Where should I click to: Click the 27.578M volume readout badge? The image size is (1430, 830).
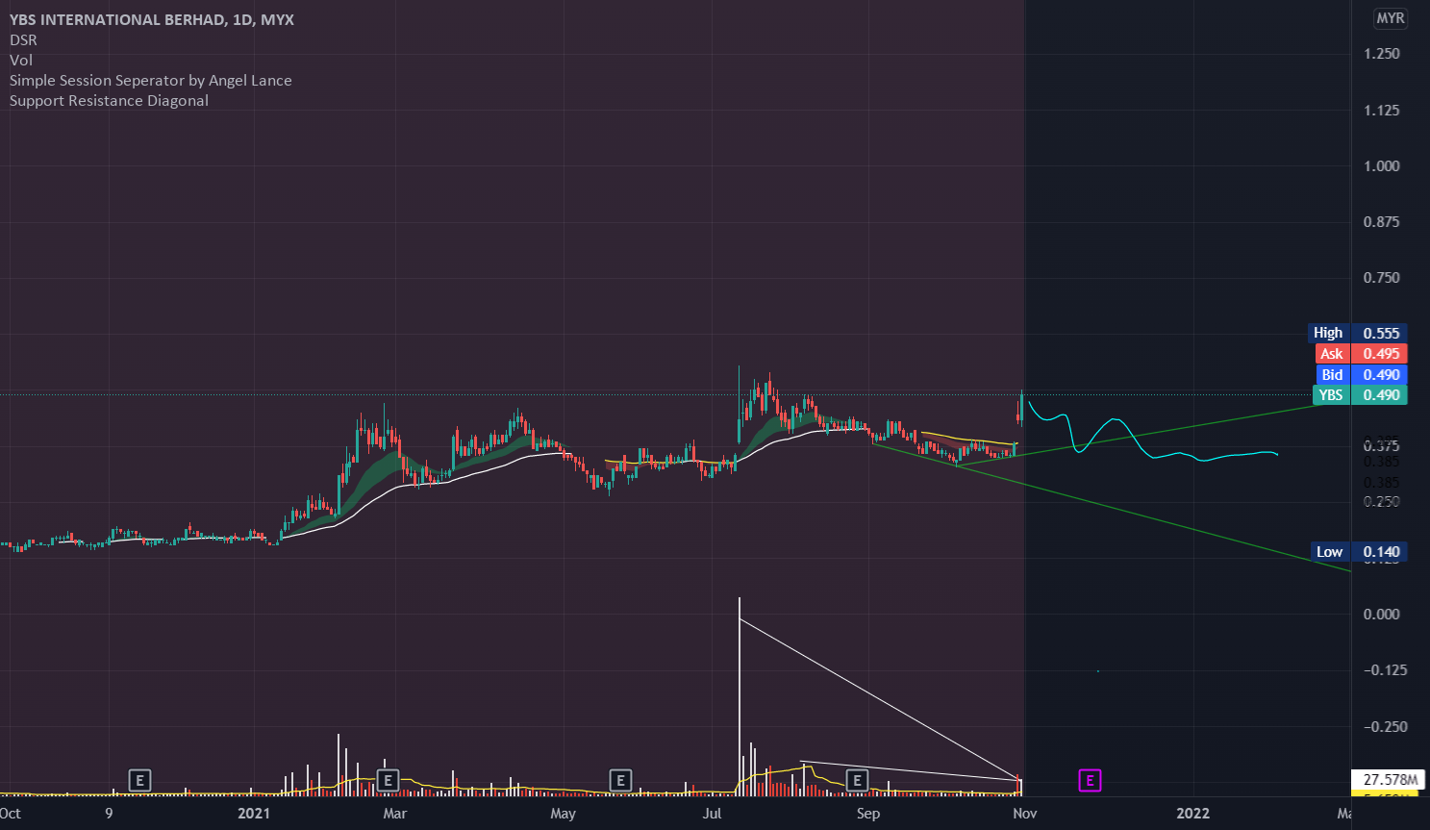point(1389,780)
